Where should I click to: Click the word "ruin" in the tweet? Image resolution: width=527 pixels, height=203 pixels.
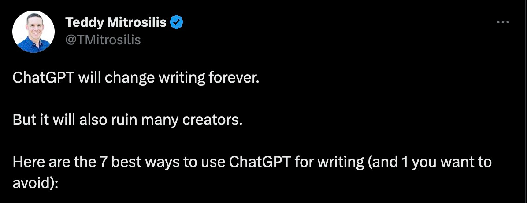coord(129,120)
